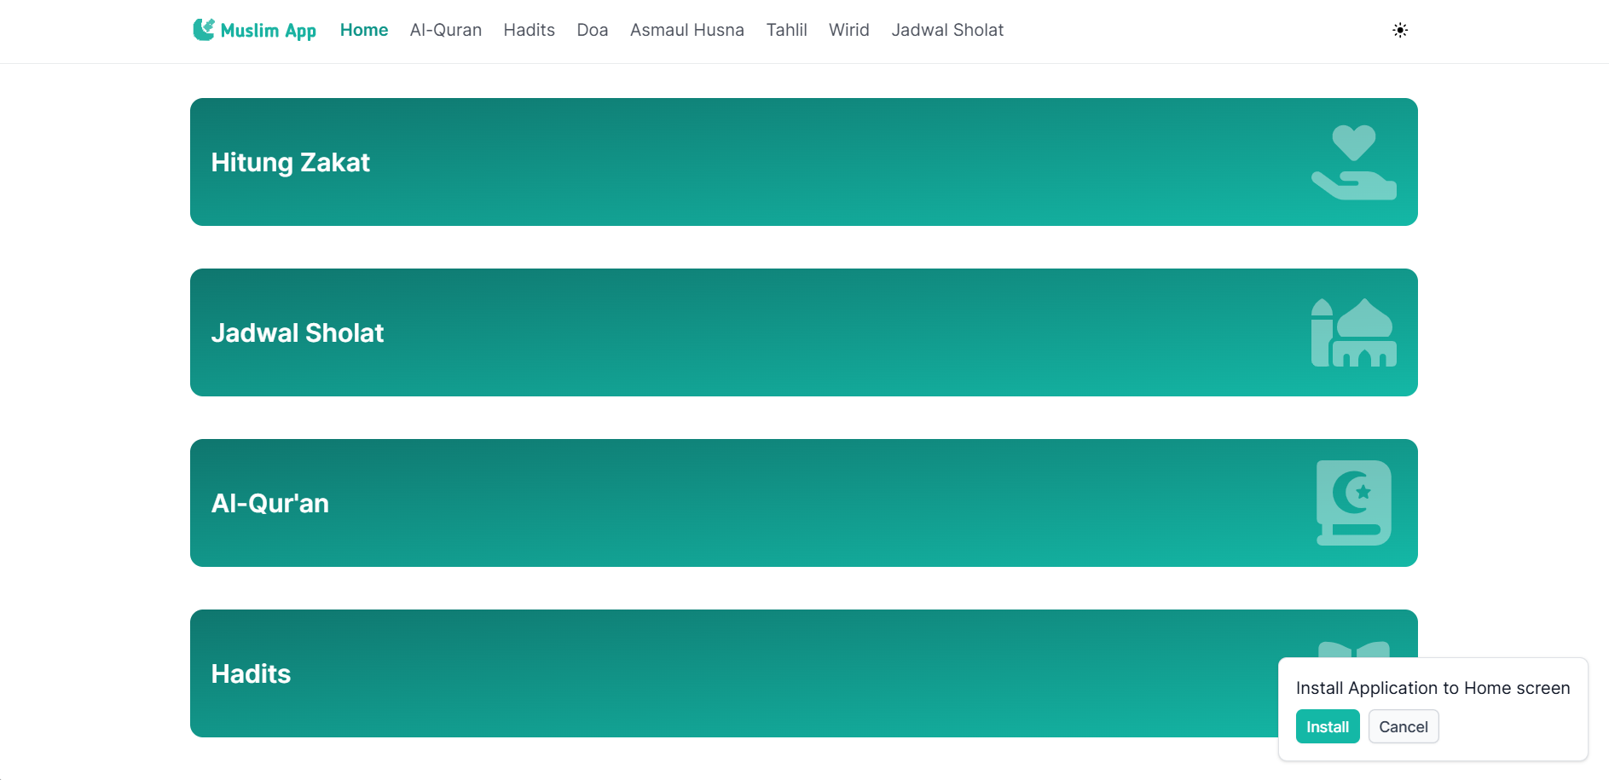The image size is (1609, 780).
Task: Select Jadwal Sholat in the top navigation
Action: click(948, 30)
